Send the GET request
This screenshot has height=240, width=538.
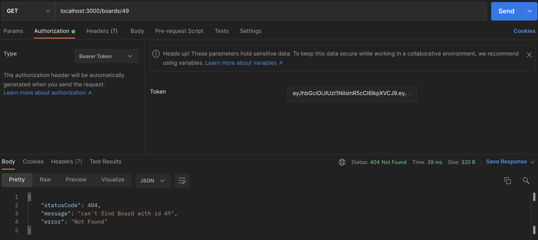coord(506,11)
